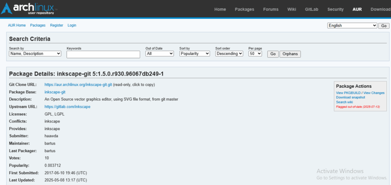Click the Download snapshot link

tap(350, 98)
